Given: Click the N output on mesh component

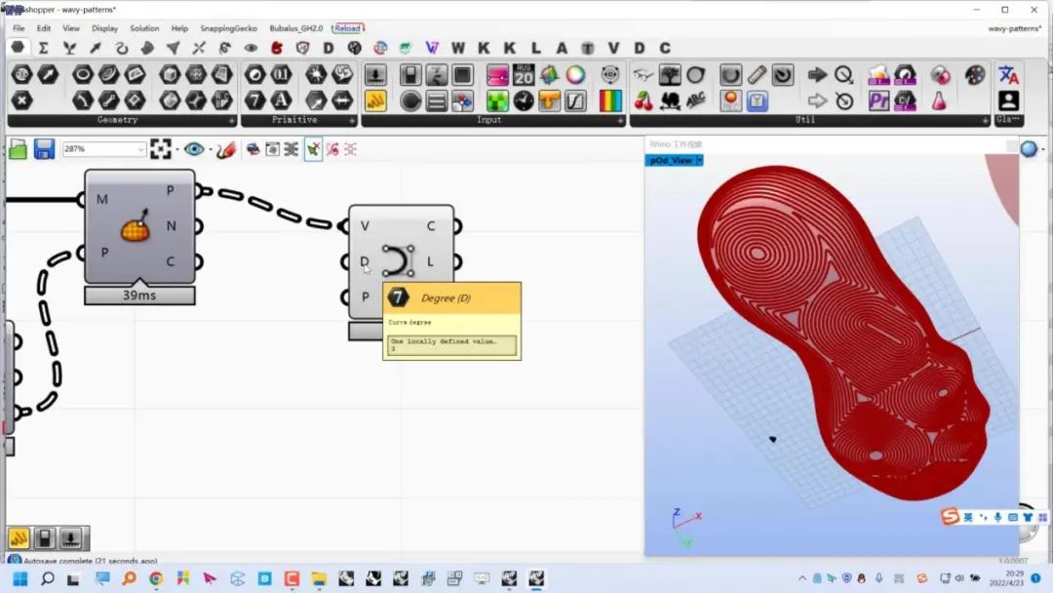Looking at the screenshot, I should click(x=172, y=226).
